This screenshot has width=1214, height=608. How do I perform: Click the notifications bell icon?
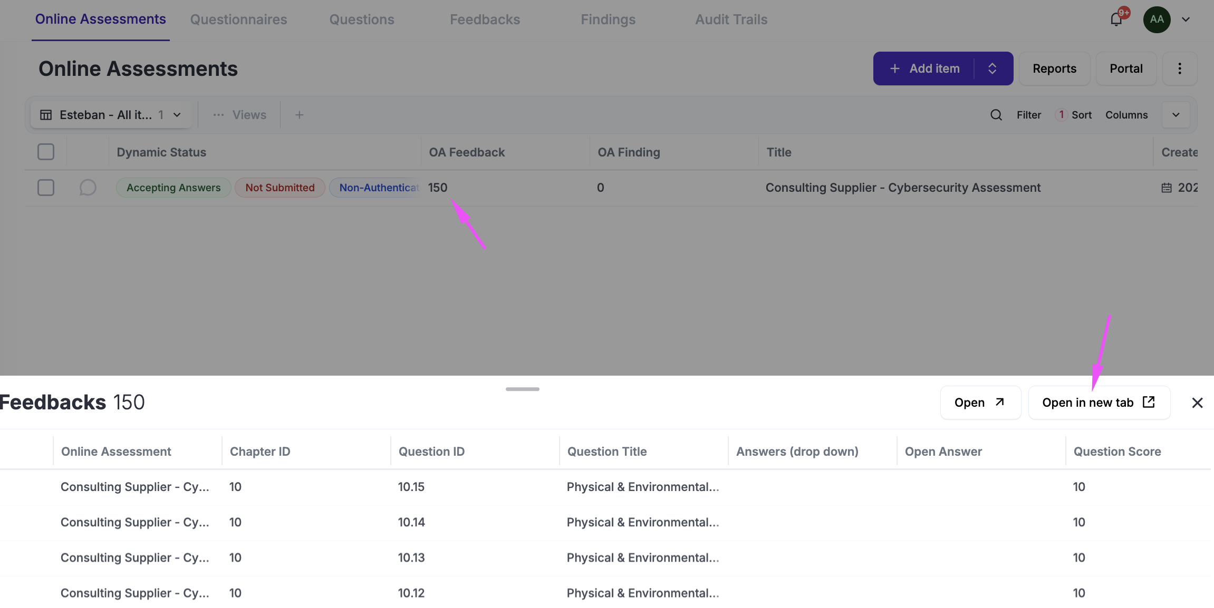pyautogui.click(x=1116, y=20)
